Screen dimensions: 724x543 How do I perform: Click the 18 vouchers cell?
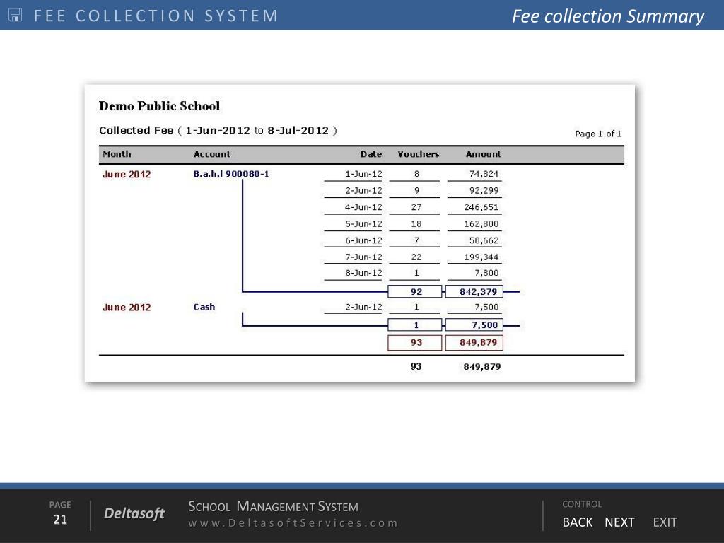coord(416,224)
